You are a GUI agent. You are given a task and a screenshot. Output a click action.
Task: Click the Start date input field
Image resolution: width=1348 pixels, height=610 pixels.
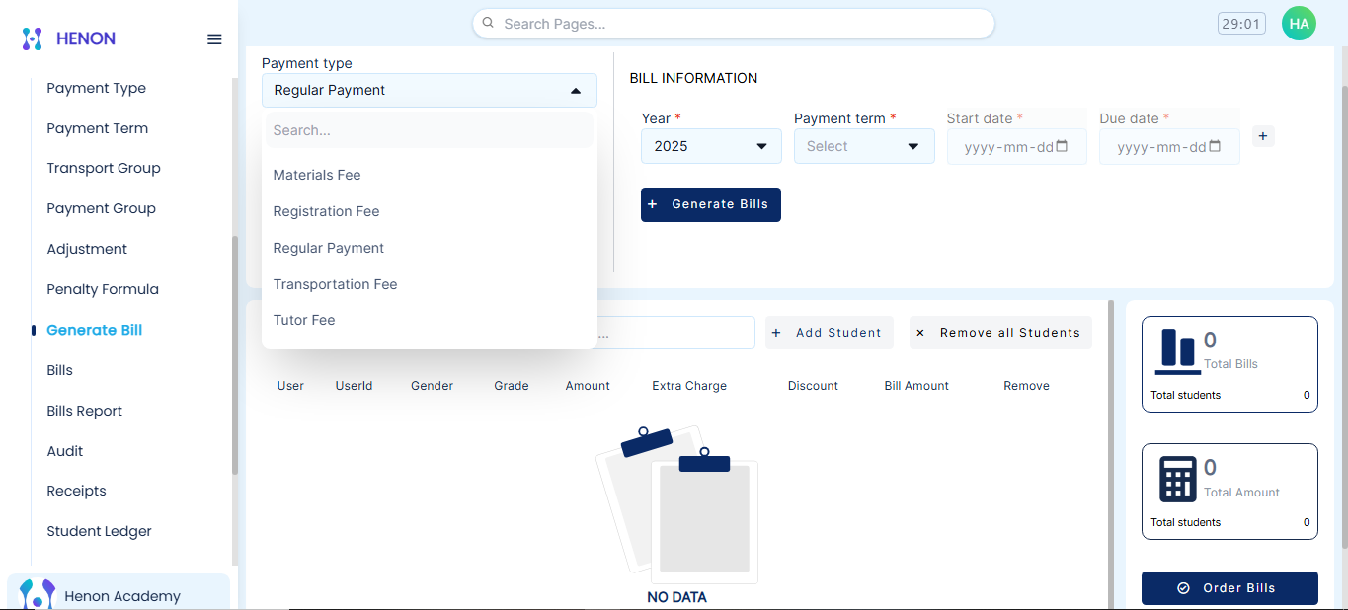pos(1017,146)
